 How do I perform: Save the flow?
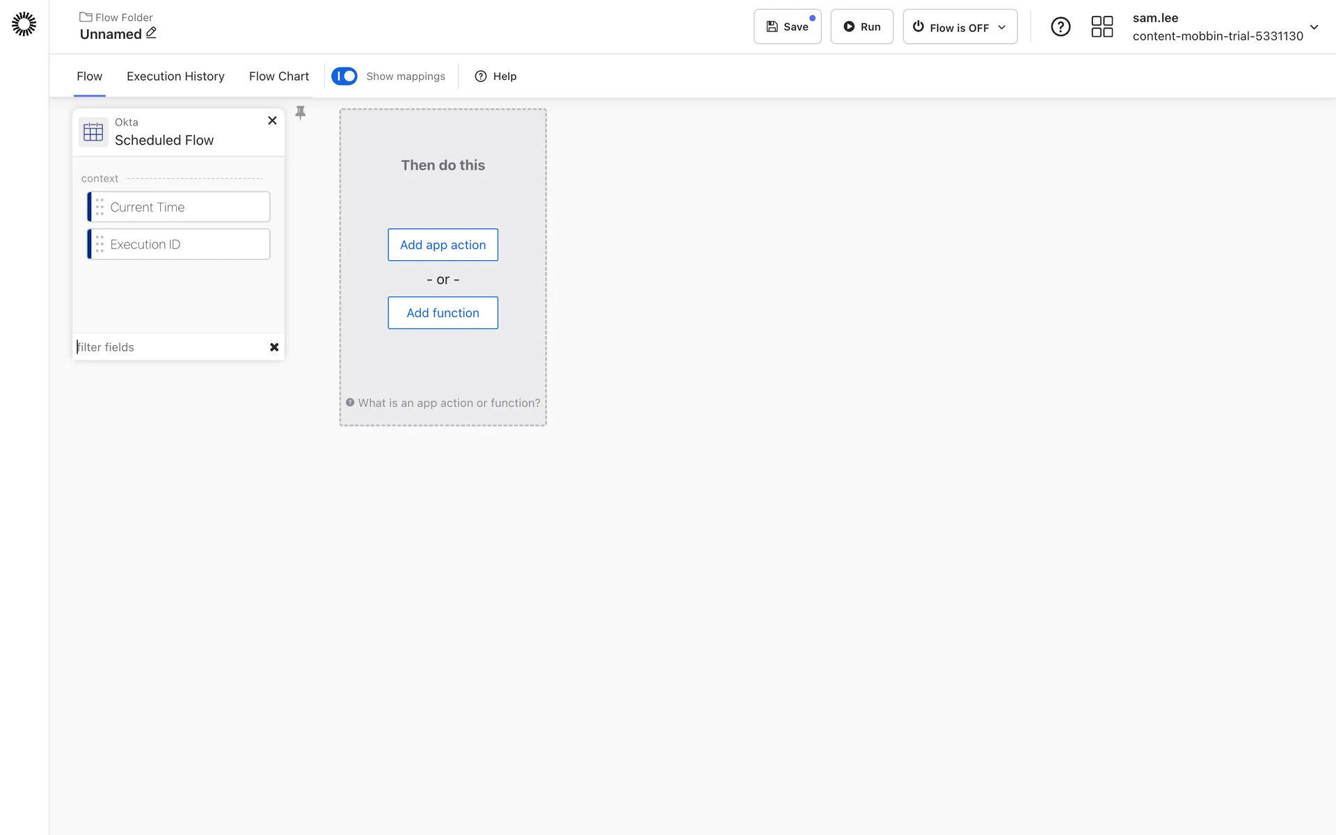tap(787, 27)
